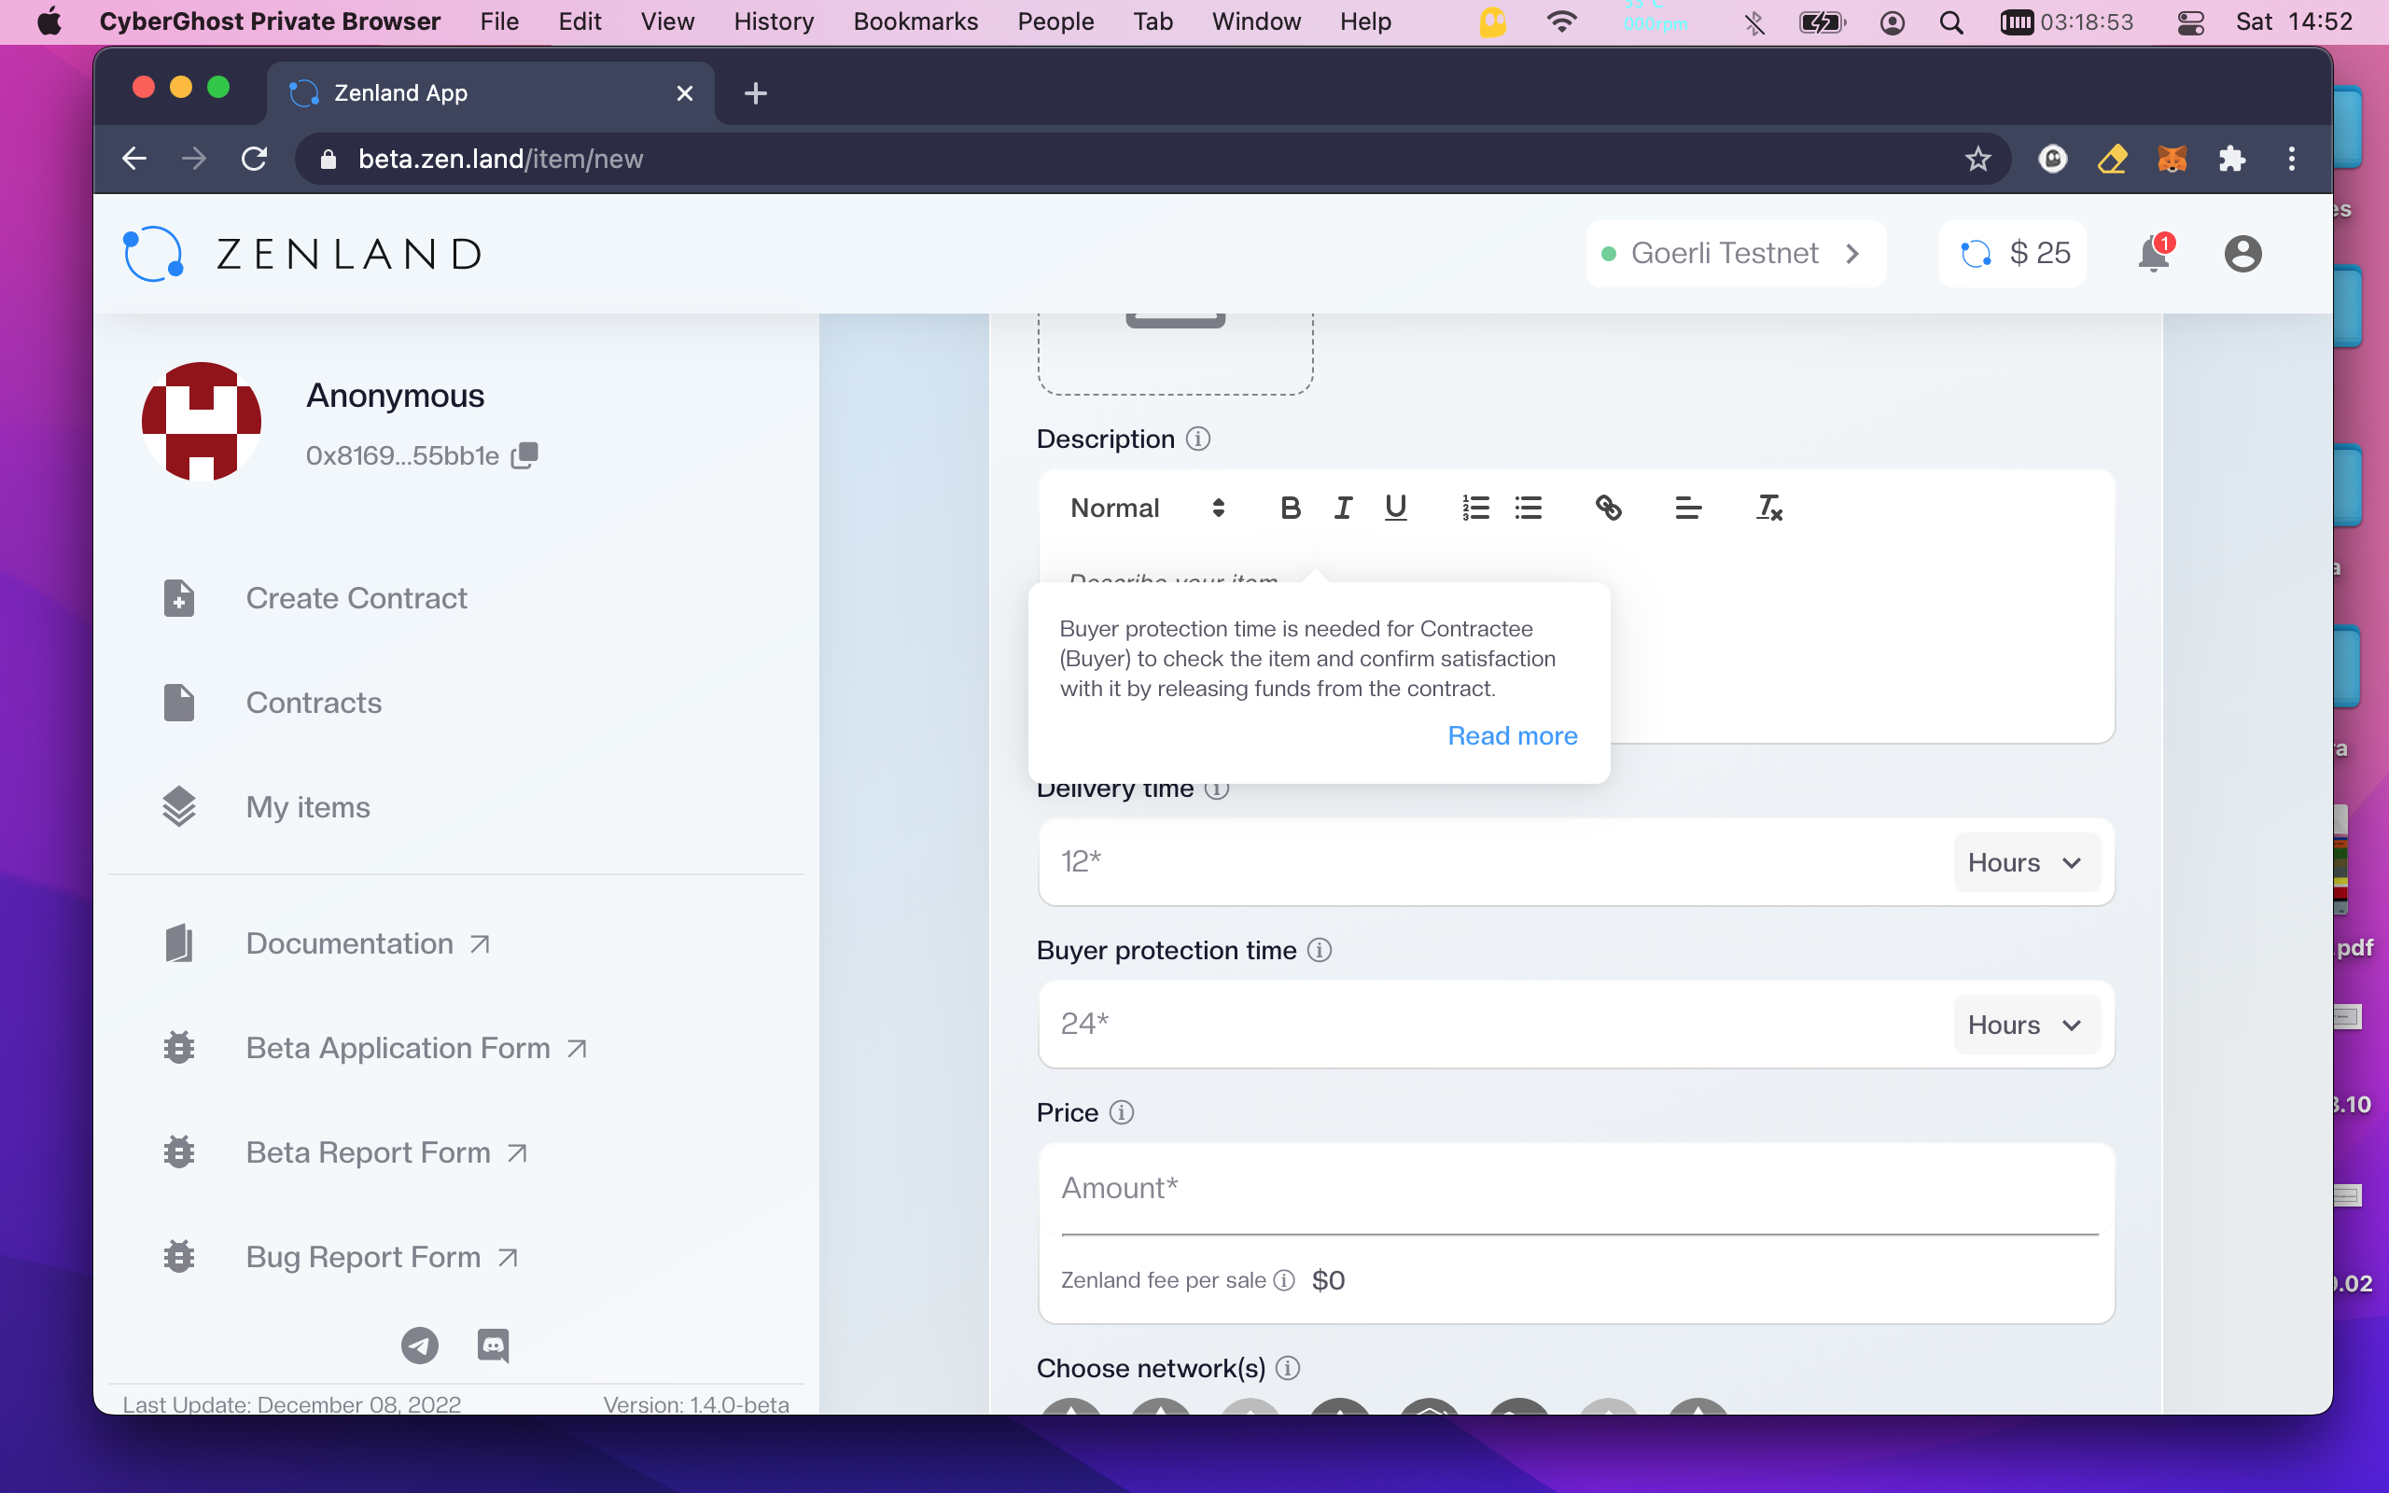Toggle underline formatting in description editor

tap(1395, 508)
